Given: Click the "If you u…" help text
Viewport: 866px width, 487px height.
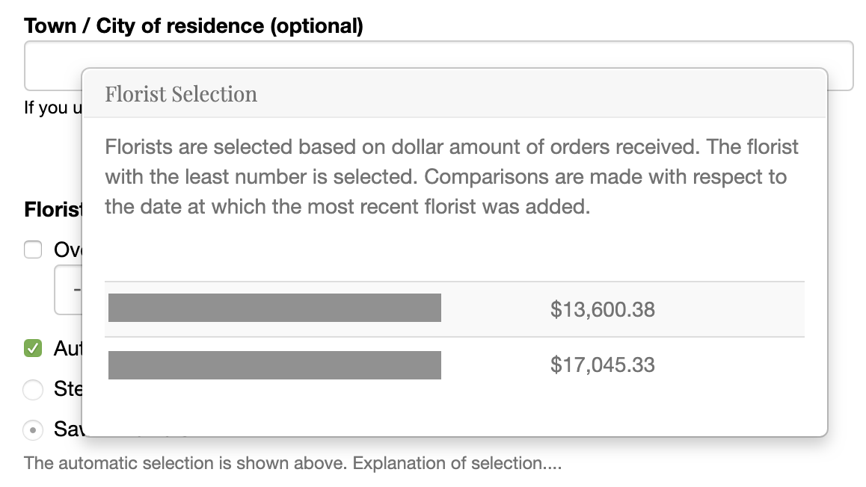Looking at the screenshot, I should 52,108.
